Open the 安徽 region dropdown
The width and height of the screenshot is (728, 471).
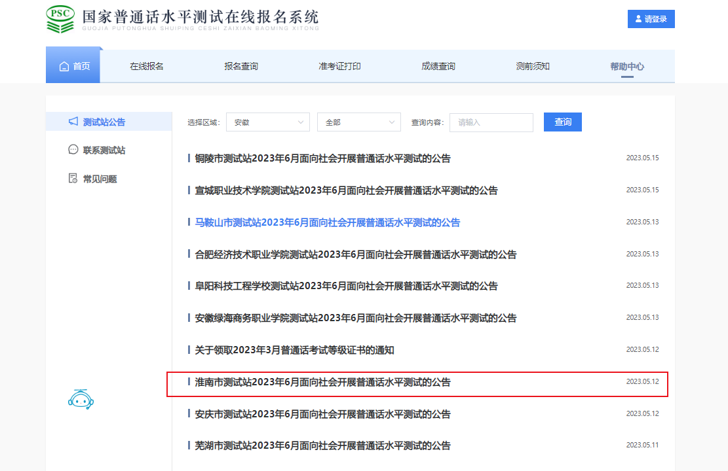(x=267, y=122)
